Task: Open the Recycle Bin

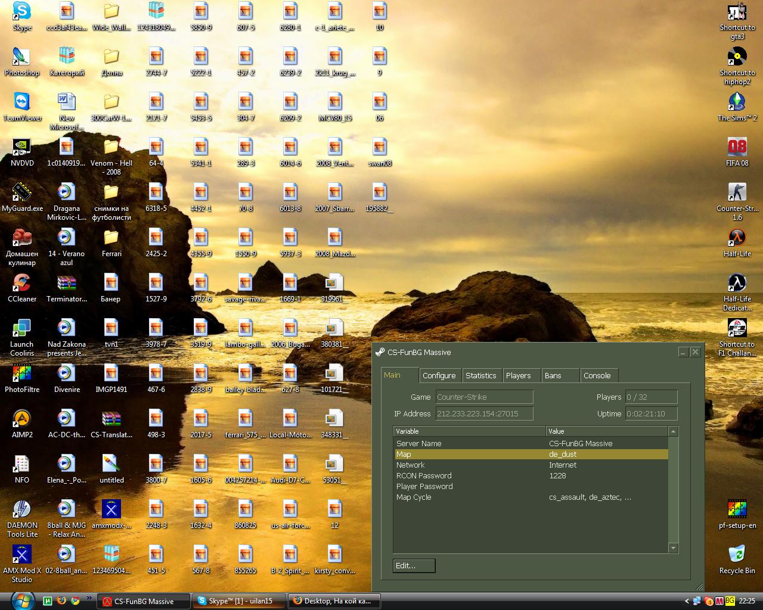Action: click(737, 559)
